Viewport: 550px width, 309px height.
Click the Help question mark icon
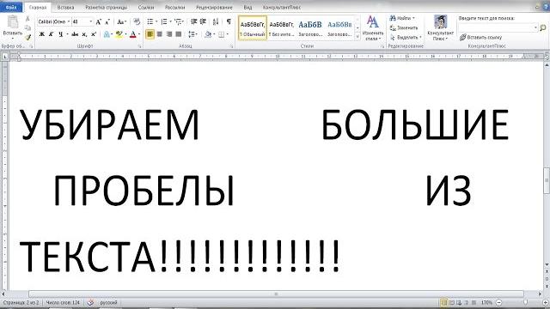(546, 7)
